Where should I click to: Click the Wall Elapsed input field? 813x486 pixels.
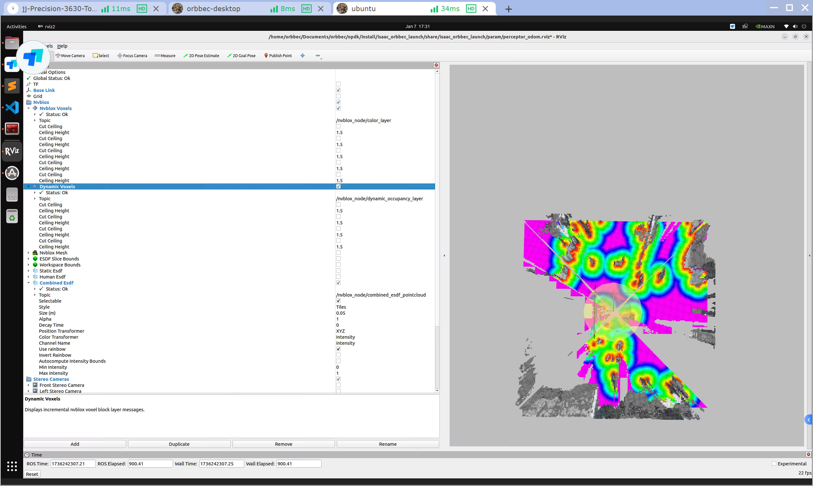click(299, 463)
